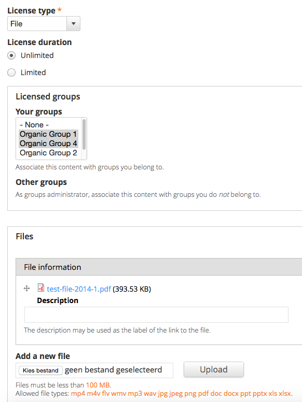Choose the Limited license duration

[11, 73]
